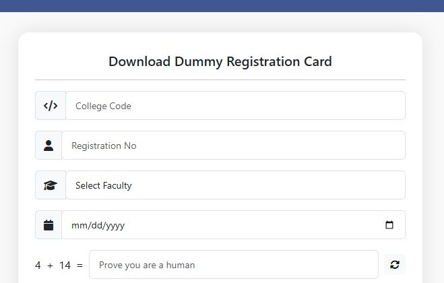
Task: Click the number 4 in the captcha sum
Action: pos(38,265)
